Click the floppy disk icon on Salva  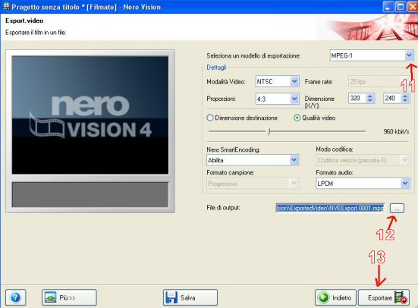pyautogui.click(x=171, y=297)
